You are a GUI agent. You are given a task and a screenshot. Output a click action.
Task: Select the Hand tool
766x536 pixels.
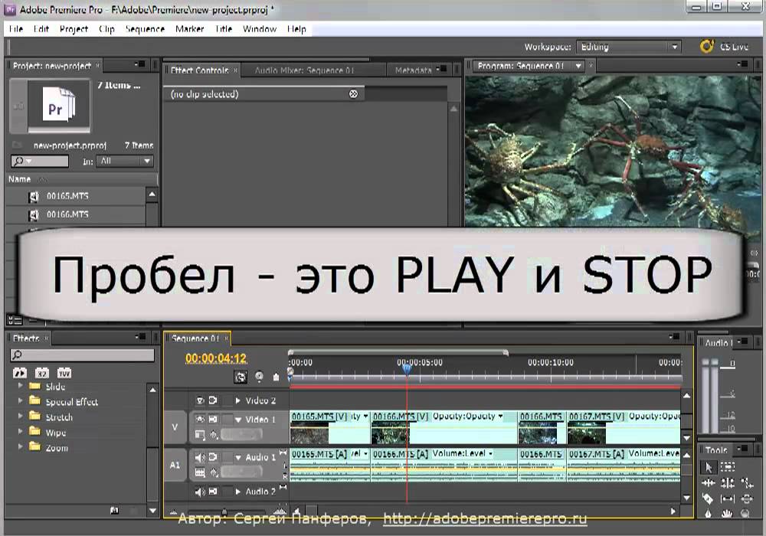coord(728,513)
